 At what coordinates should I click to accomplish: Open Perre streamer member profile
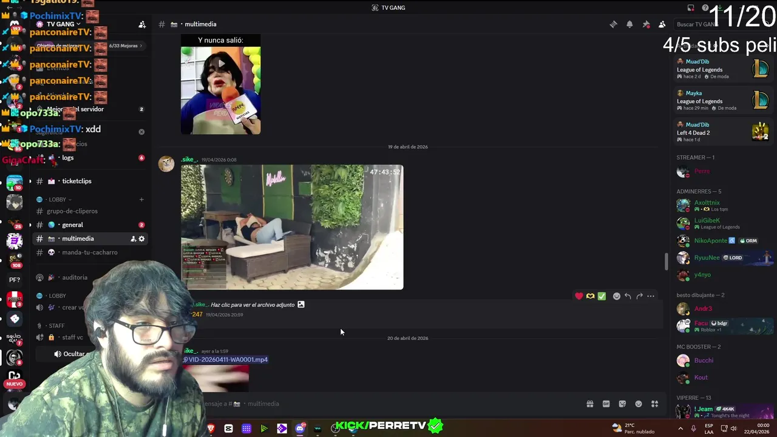coord(722,171)
